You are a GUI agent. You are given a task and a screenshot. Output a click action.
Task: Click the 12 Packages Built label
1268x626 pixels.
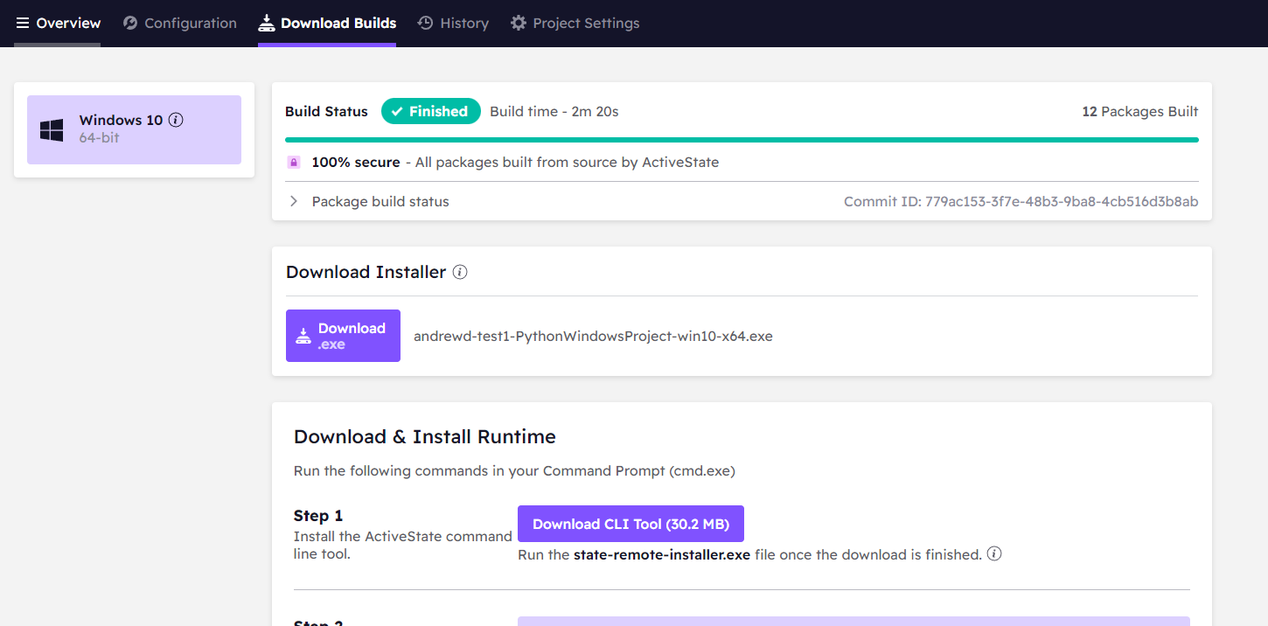(1139, 112)
